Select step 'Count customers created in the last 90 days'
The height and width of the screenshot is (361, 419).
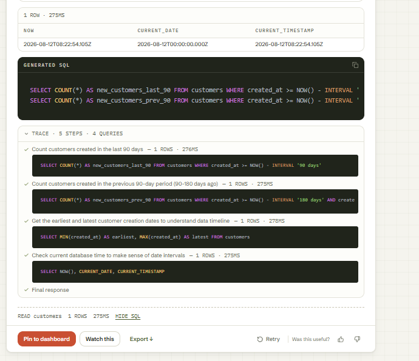(x=87, y=149)
